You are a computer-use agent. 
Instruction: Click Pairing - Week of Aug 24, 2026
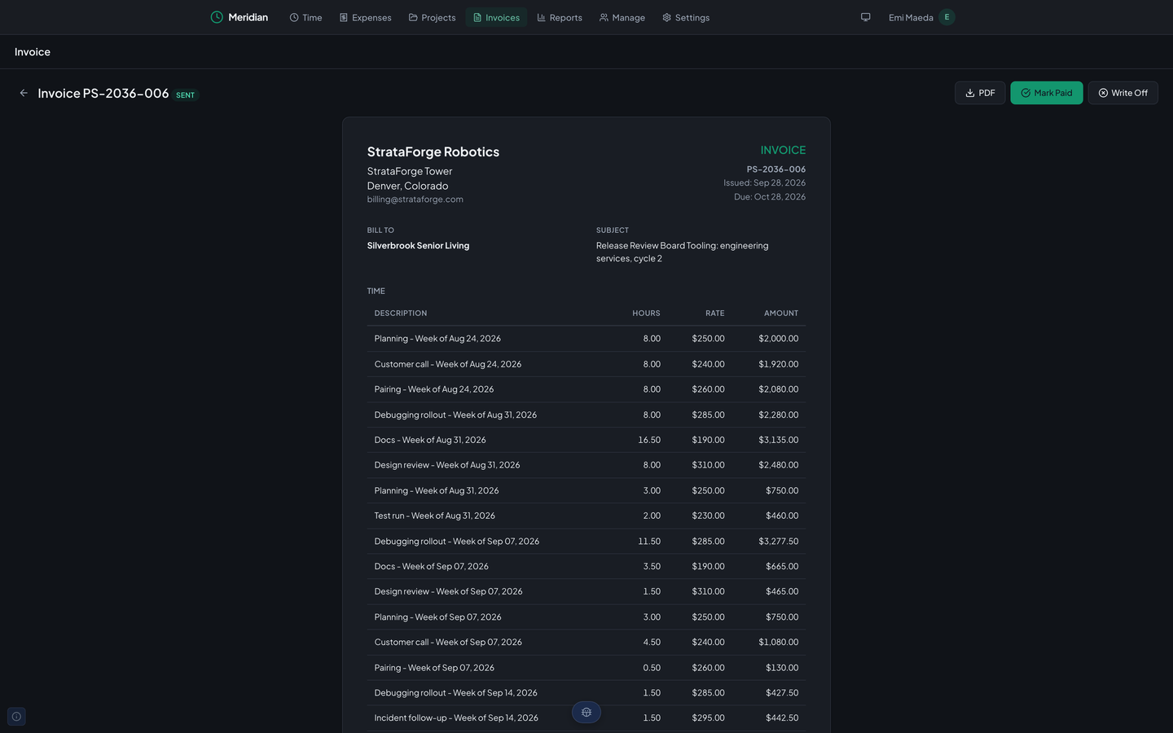tap(586, 389)
